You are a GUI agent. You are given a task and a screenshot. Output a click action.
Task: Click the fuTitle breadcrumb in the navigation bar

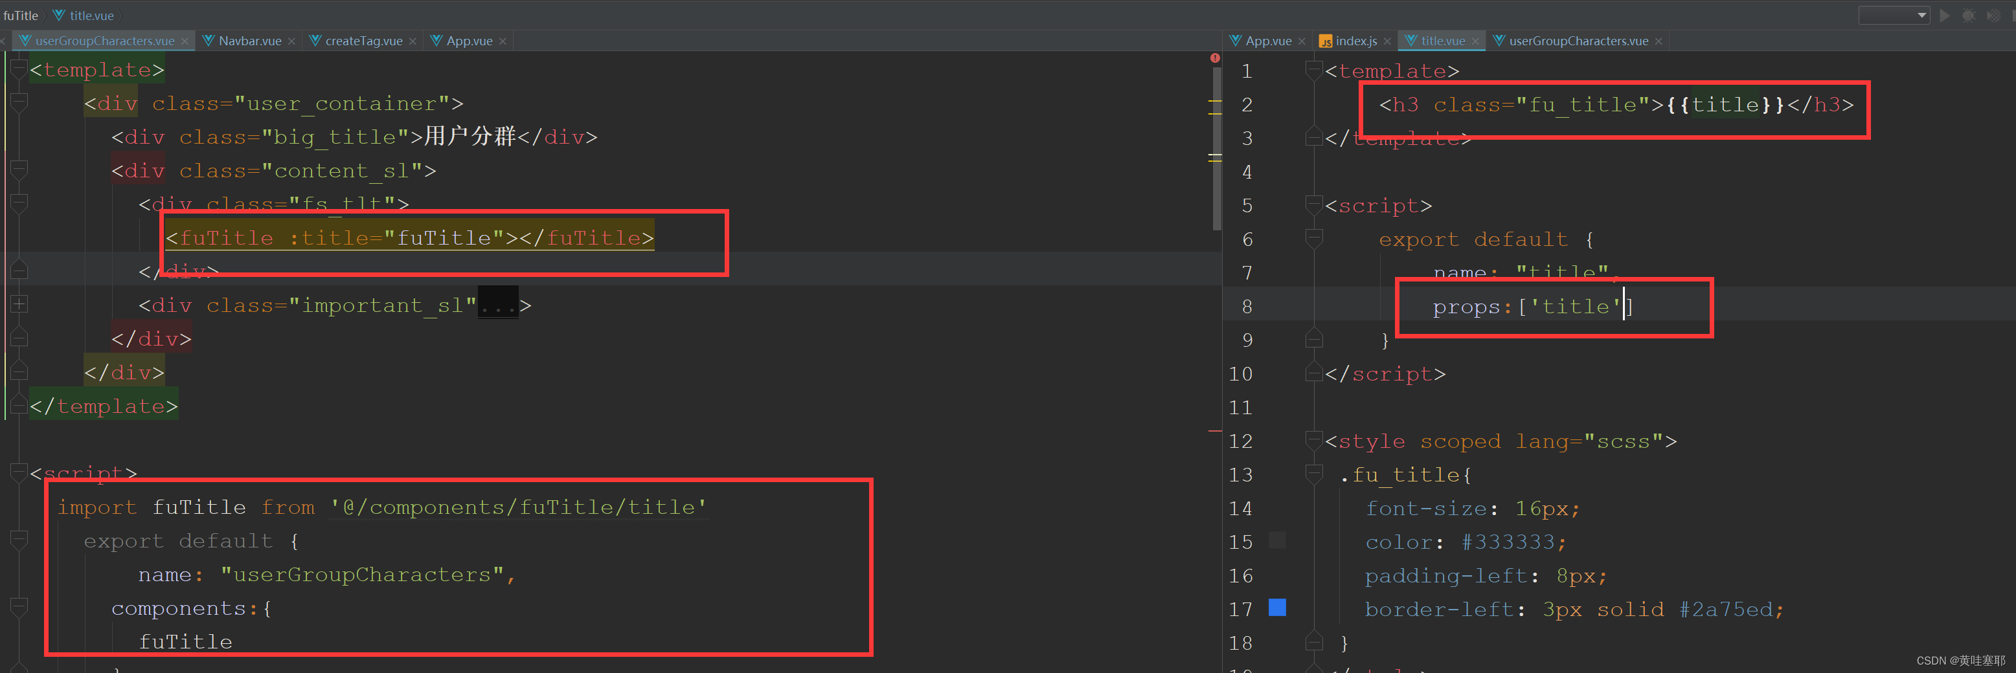[x=20, y=16]
